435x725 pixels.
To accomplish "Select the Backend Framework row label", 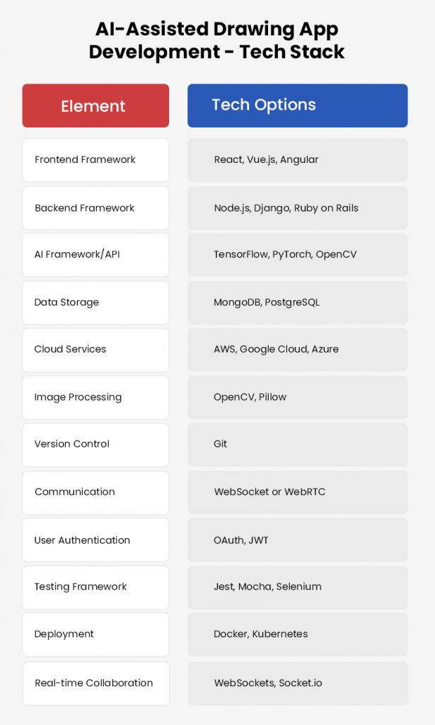I will click(x=95, y=208).
